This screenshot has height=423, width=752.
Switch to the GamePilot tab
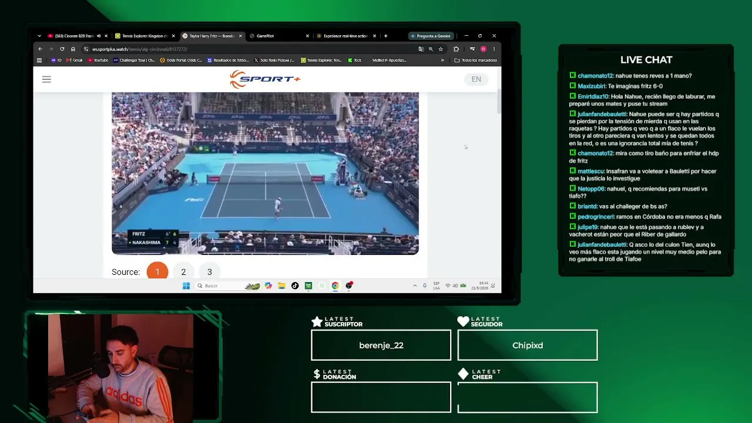pyautogui.click(x=279, y=36)
